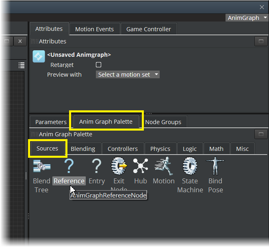Select the Exit Node gear icon

tap(119, 167)
